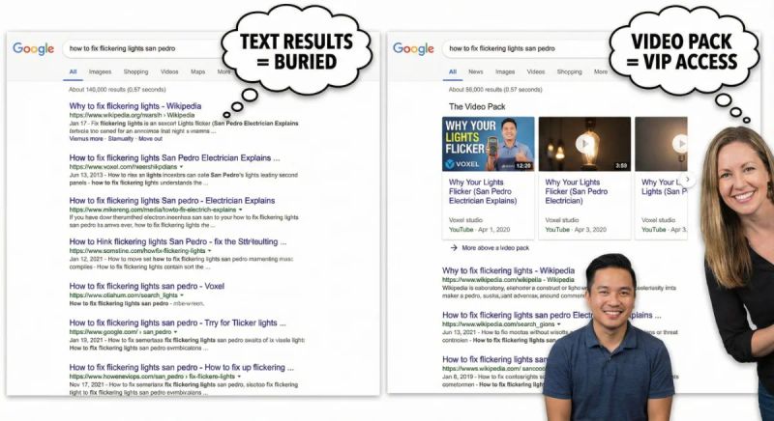Open 'How to Hink flickering lights San Pedro' result
The height and width of the screenshot is (421, 774).
click(178, 241)
